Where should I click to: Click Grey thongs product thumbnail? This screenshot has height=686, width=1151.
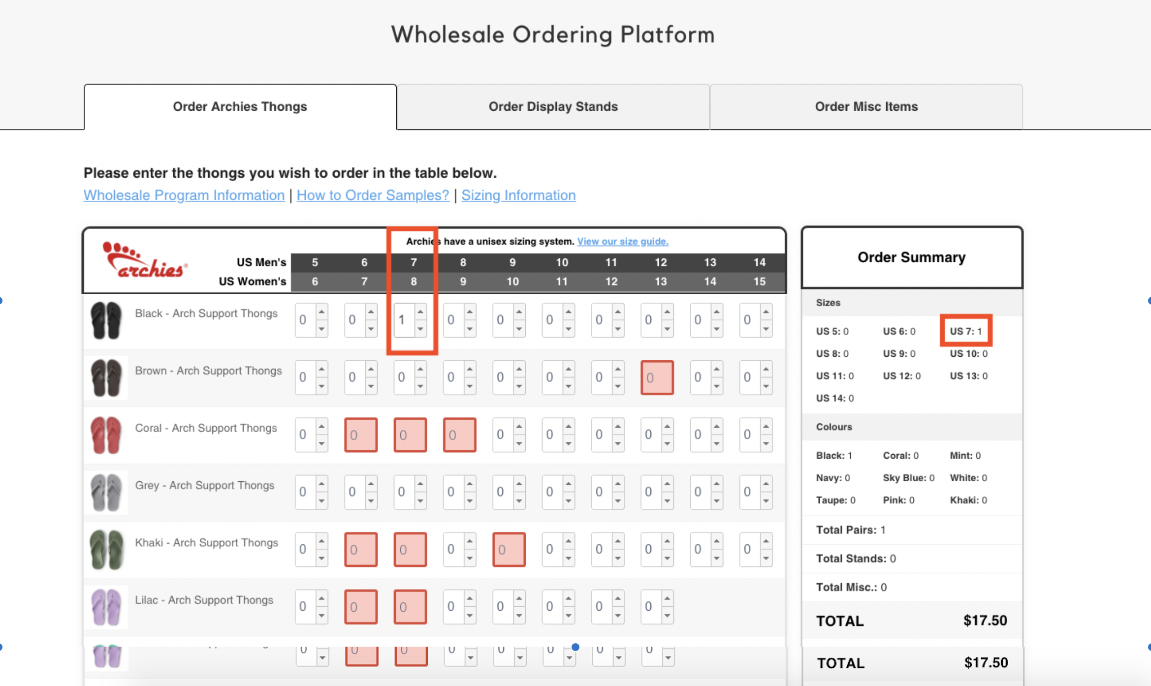106,493
